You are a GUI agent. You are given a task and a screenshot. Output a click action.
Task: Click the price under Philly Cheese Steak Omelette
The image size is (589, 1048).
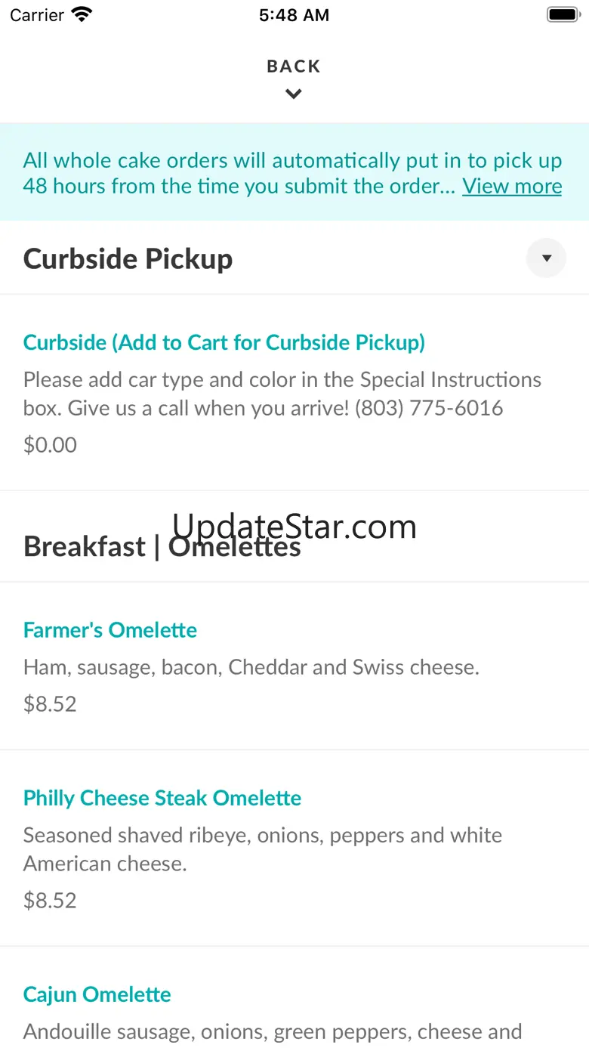50,900
